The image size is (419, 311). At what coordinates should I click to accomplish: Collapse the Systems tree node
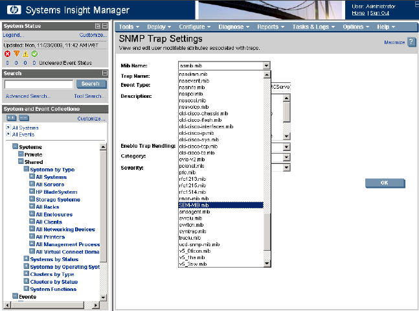16,146
